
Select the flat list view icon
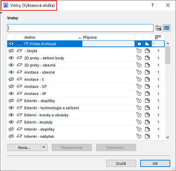[166, 28]
